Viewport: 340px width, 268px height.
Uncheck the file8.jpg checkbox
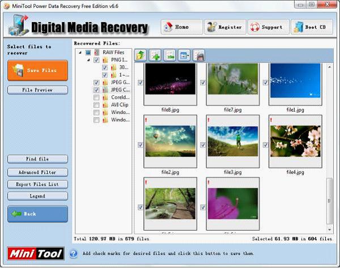(x=141, y=83)
